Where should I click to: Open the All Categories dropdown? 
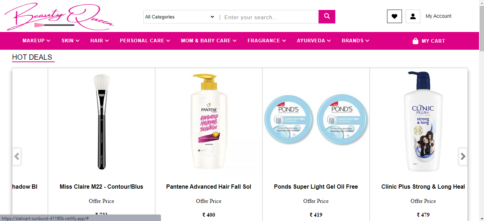pyautogui.click(x=179, y=16)
